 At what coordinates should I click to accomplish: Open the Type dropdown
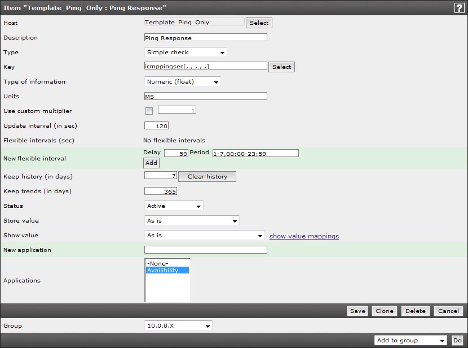coord(186,53)
